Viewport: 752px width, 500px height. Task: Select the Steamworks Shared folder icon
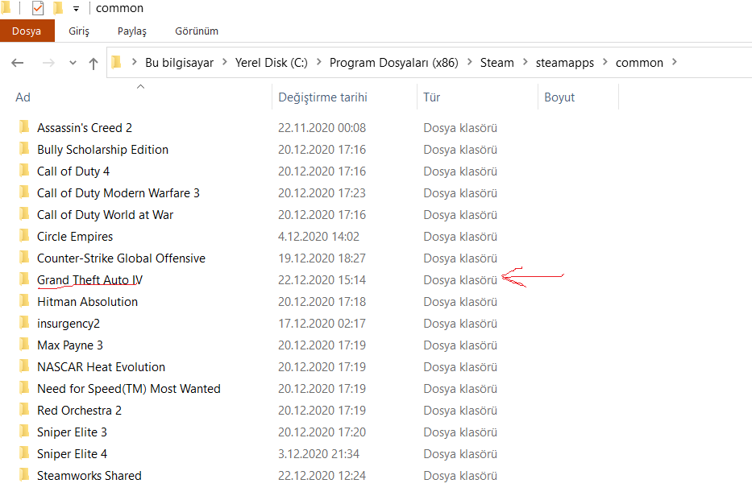tap(24, 475)
